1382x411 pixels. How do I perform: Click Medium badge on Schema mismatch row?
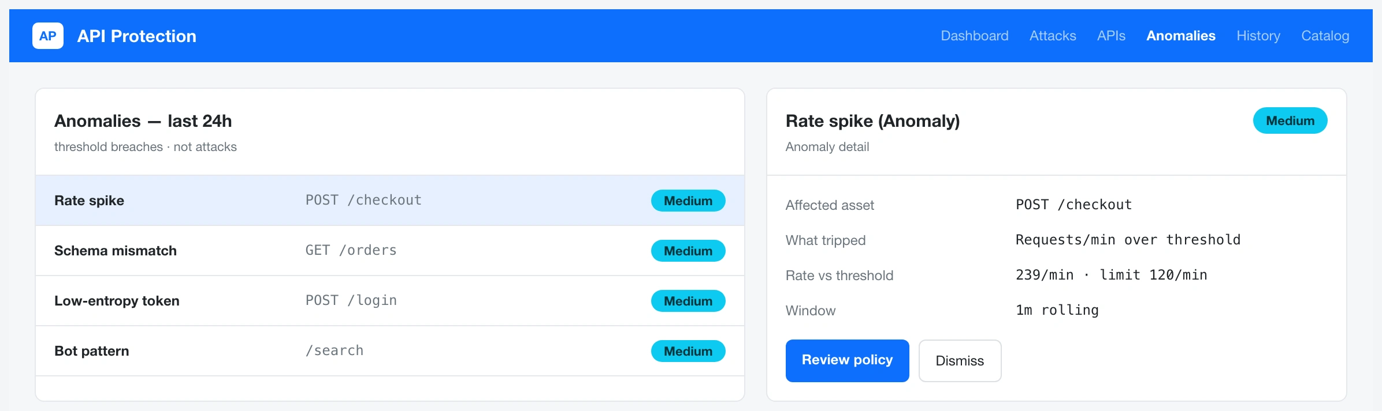pos(688,251)
